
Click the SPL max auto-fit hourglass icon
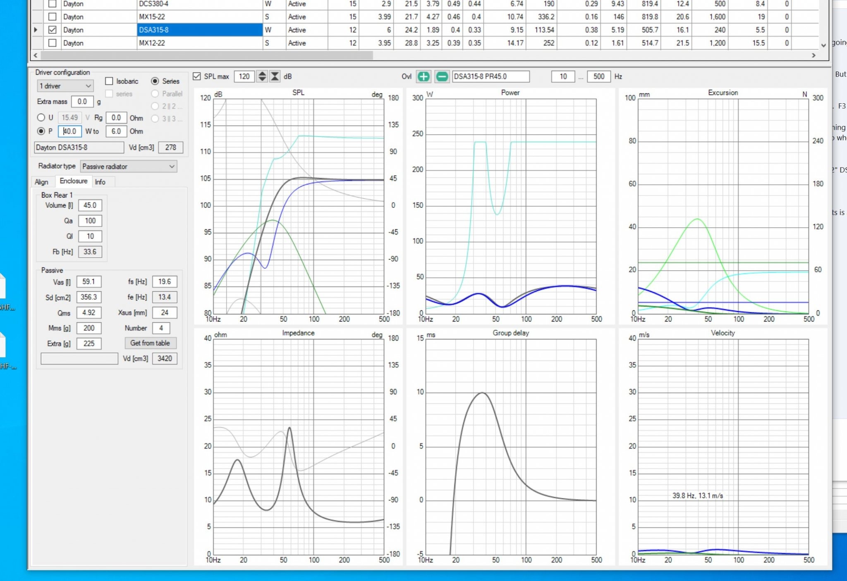tap(275, 76)
